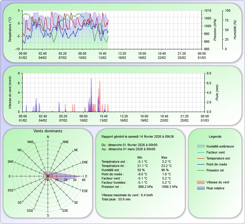Select the Total pluie 55.6 mm line
Viewport: 245px width, 224px height.
coord(116,199)
